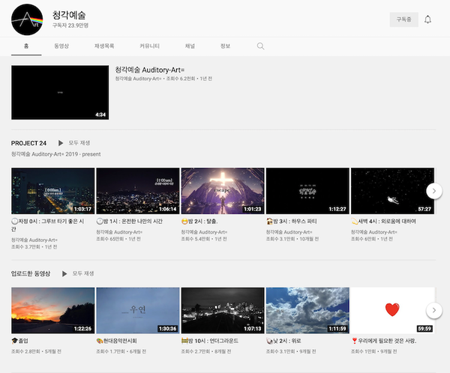
Task: Click the notification bell icon
Action: coord(427,19)
